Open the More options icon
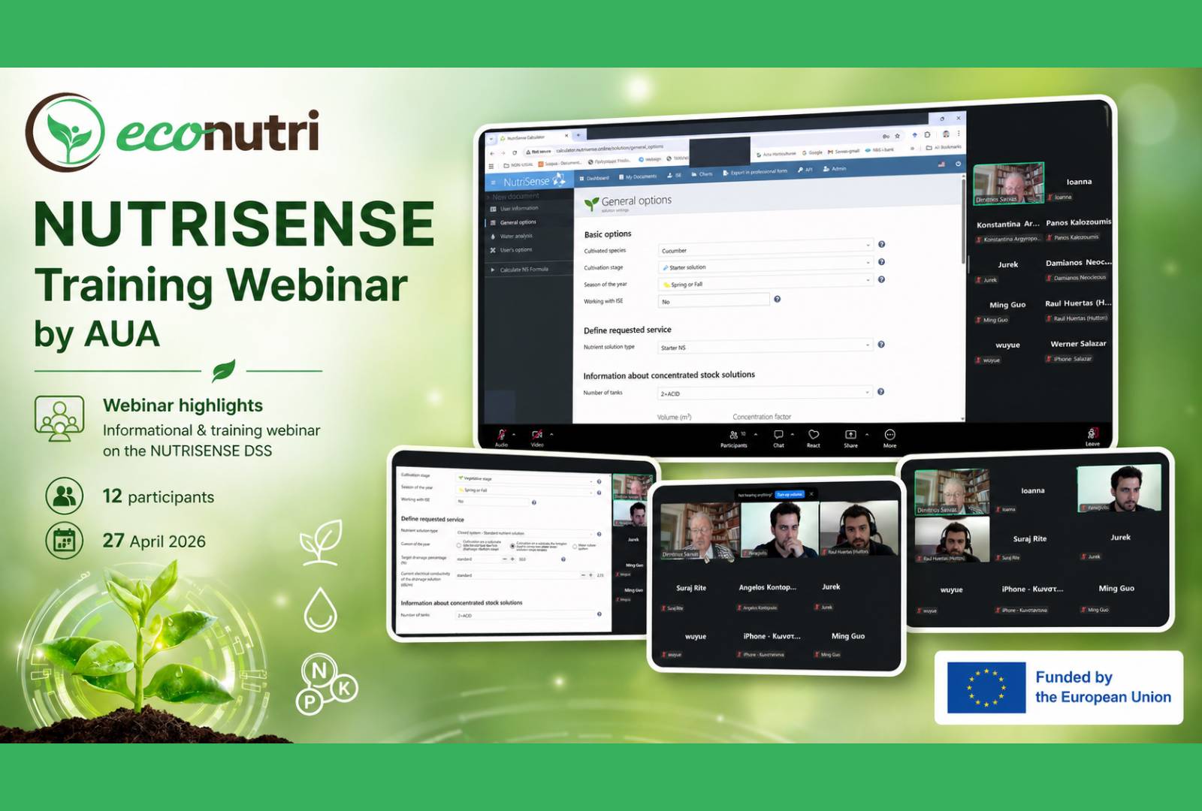This screenshot has width=1202, height=811. (889, 435)
